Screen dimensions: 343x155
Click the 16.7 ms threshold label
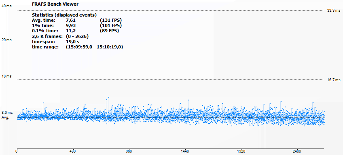click(x=334, y=80)
